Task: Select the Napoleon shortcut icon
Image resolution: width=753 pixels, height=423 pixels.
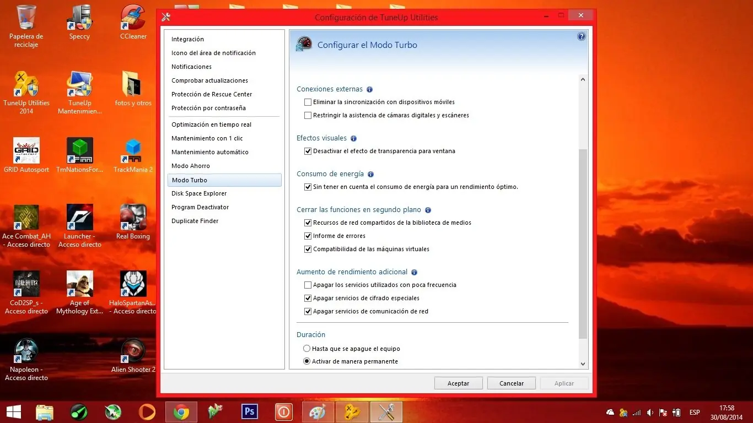Action: pos(26,359)
